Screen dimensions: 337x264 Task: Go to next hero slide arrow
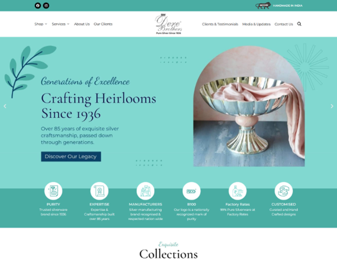(332, 106)
